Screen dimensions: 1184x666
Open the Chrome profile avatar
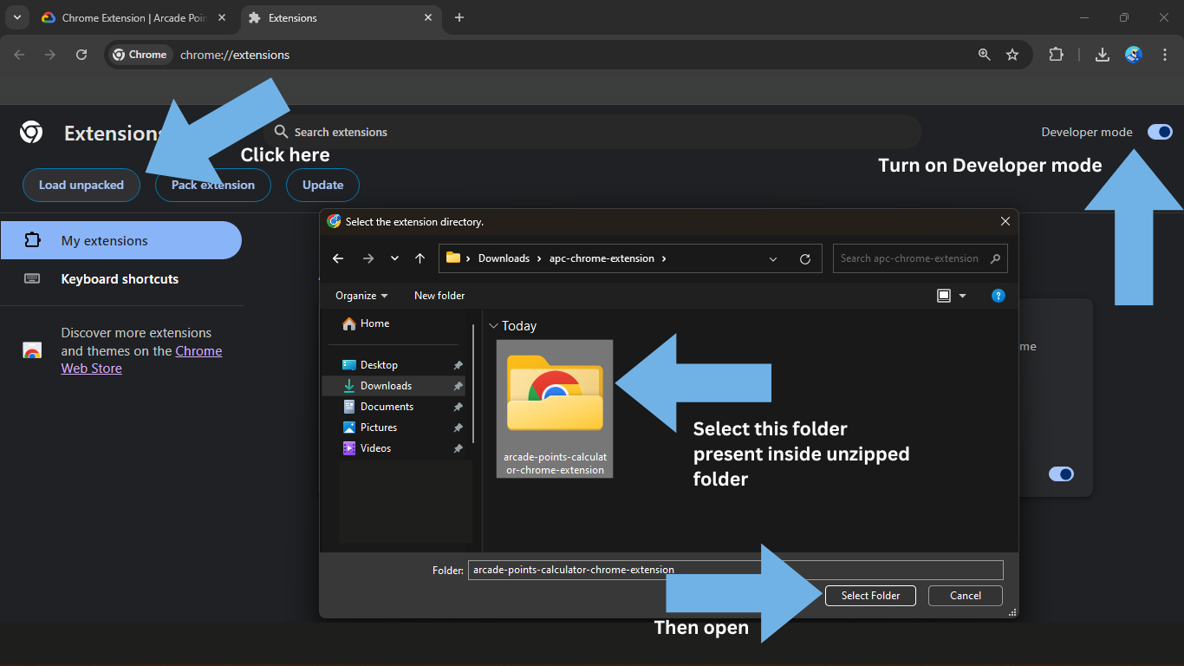click(1134, 55)
